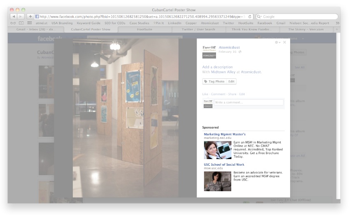Click the Comment link

pos(218,94)
